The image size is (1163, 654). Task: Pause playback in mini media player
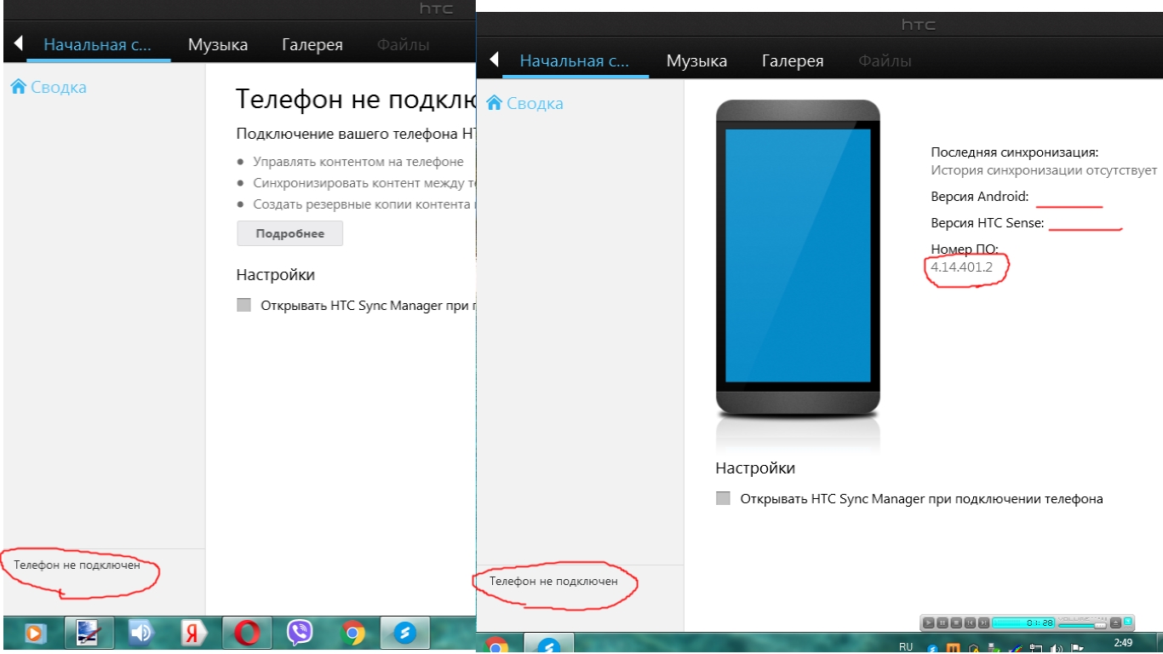point(942,622)
